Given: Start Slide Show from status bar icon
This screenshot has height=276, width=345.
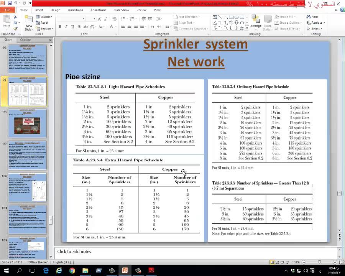Looking at the screenshot, I should pos(287,262).
